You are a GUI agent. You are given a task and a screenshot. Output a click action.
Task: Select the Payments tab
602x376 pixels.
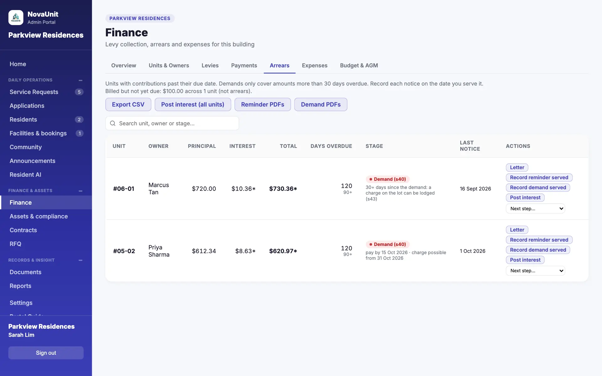244,65
